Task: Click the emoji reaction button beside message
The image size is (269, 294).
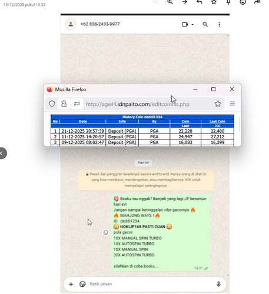Action: [x=106, y=233]
